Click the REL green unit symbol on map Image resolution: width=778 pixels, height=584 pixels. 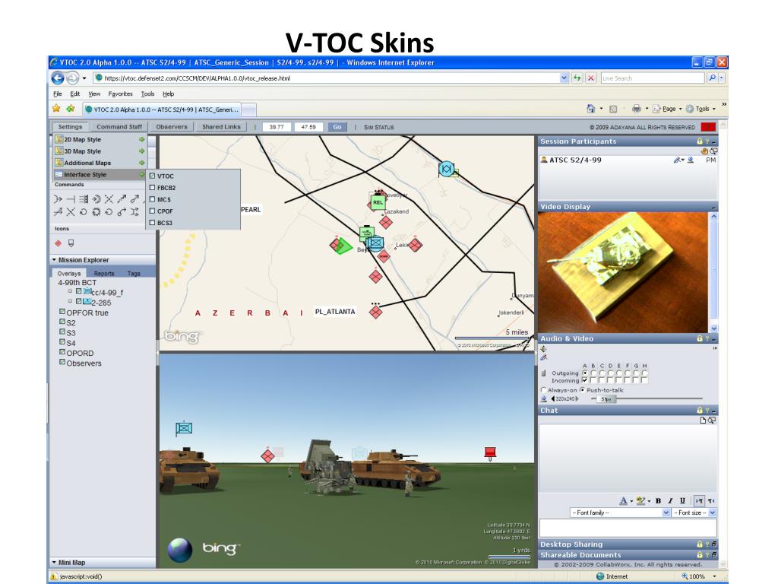click(378, 202)
